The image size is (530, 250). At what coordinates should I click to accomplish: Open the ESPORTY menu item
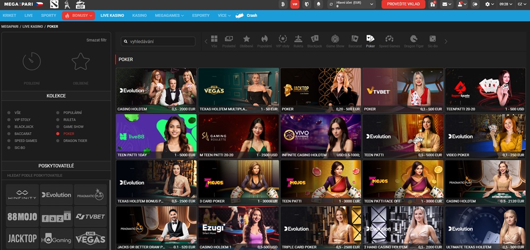(x=201, y=15)
